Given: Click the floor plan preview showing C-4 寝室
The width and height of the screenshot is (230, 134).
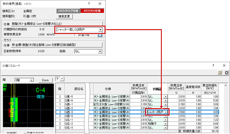Looking at the screenshot, I should pos(28,105).
